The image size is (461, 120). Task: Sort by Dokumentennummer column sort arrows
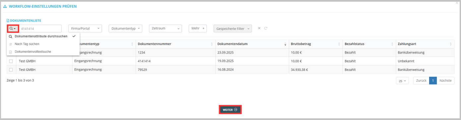(212, 44)
